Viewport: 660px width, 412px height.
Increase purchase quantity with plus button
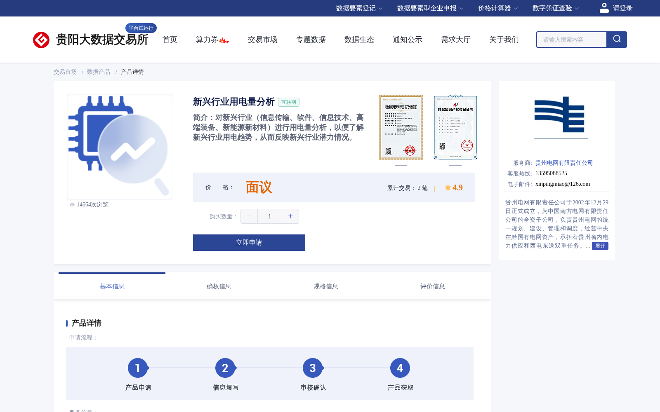[x=290, y=216]
